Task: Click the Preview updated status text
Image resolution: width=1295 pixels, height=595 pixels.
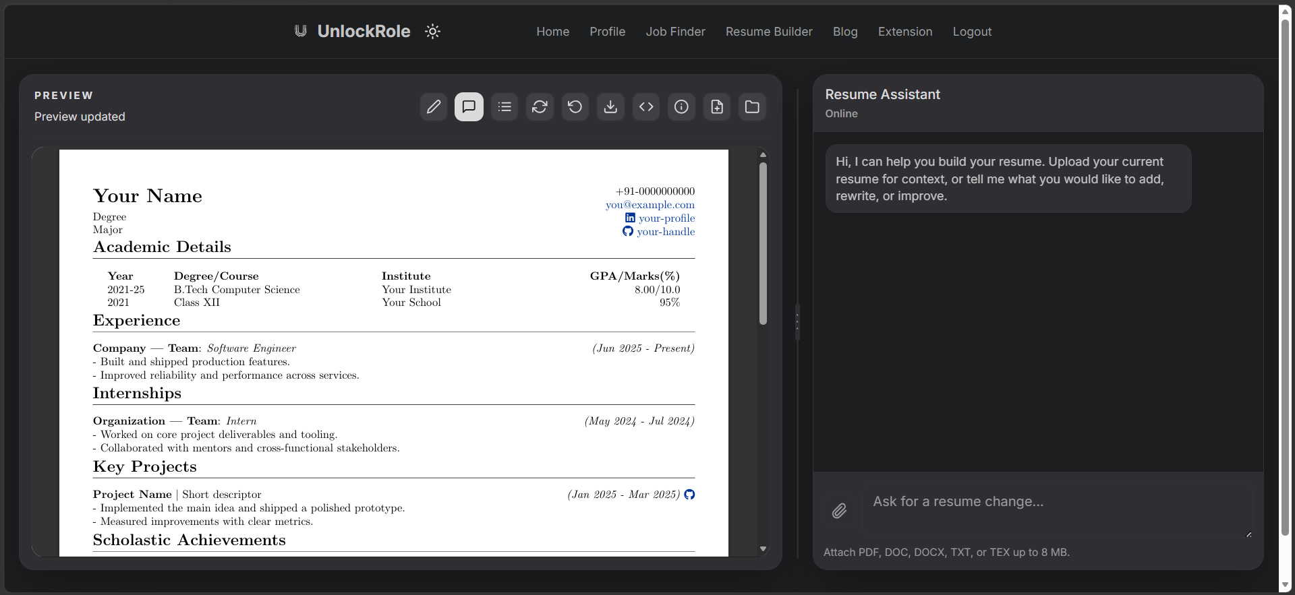Action: pos(80,117)
